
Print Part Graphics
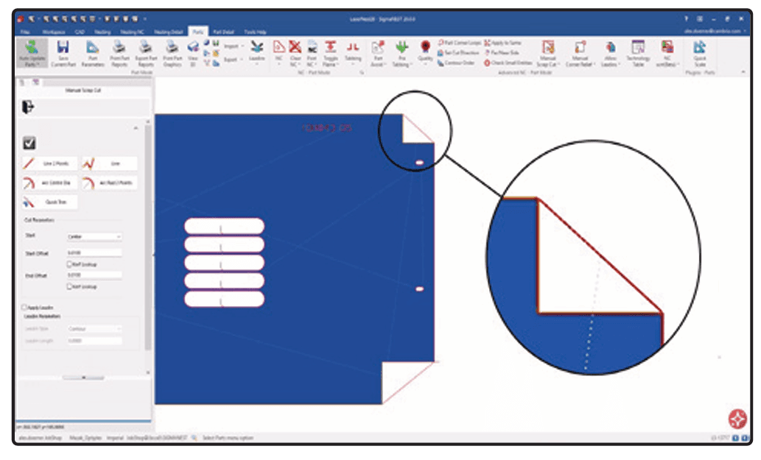point(172,53)
